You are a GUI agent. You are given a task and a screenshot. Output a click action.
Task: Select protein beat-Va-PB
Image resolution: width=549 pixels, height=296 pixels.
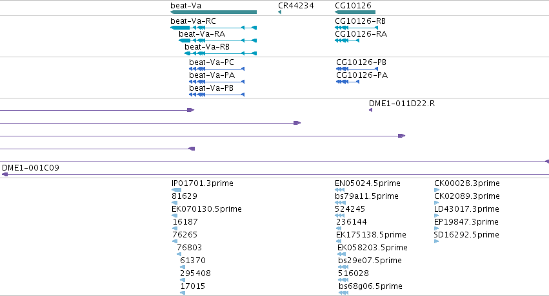pyautogui.click(x=211, y=88)
